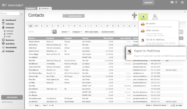Screen dimensions: 187x109
Task: Open the Category filter dropdown
Action: 77,32
